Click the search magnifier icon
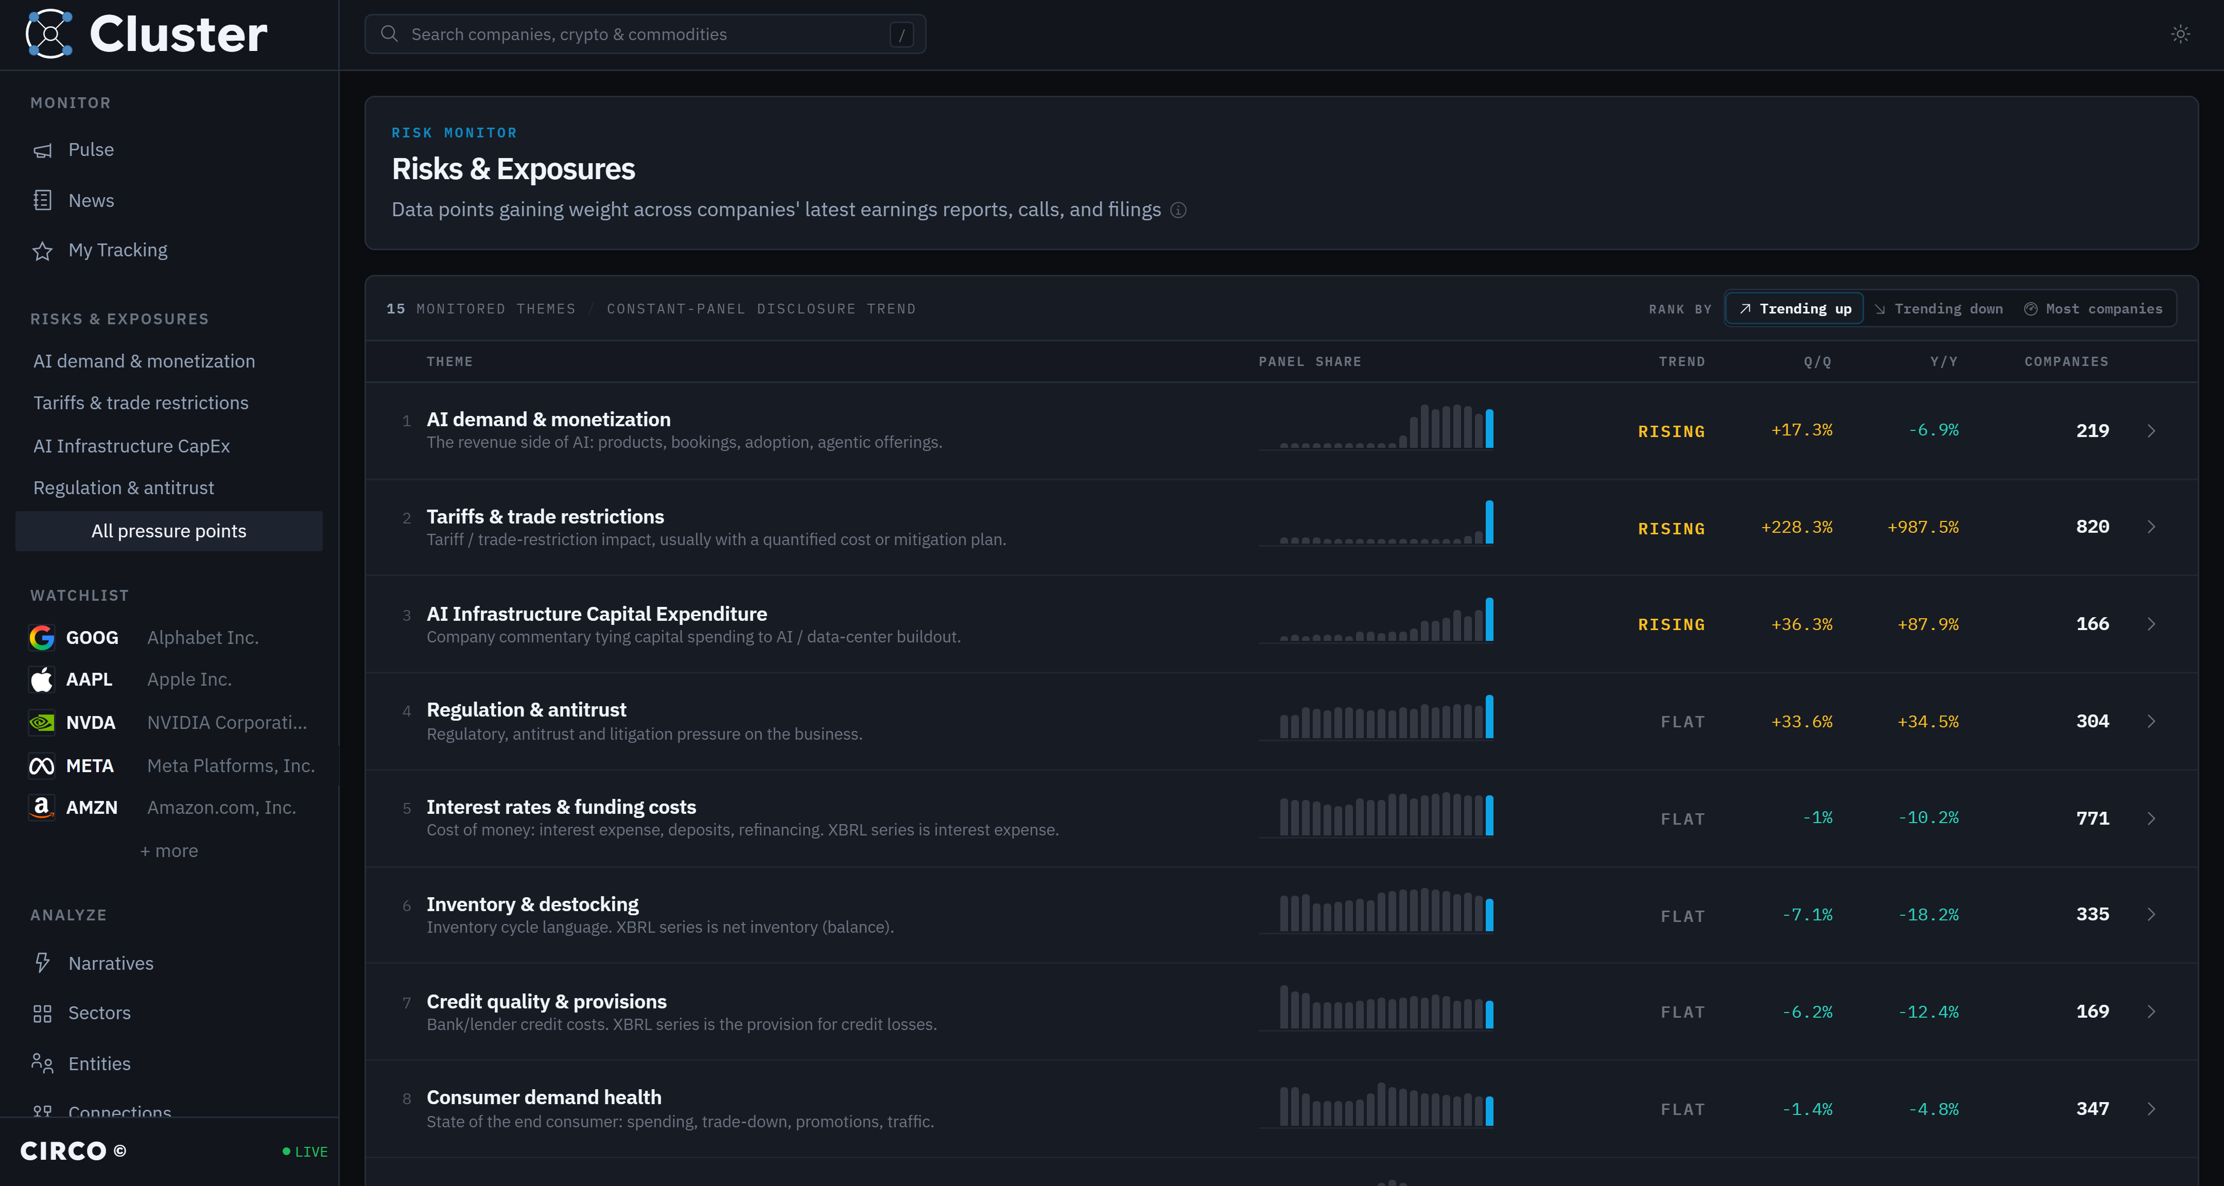 [389, 33]
